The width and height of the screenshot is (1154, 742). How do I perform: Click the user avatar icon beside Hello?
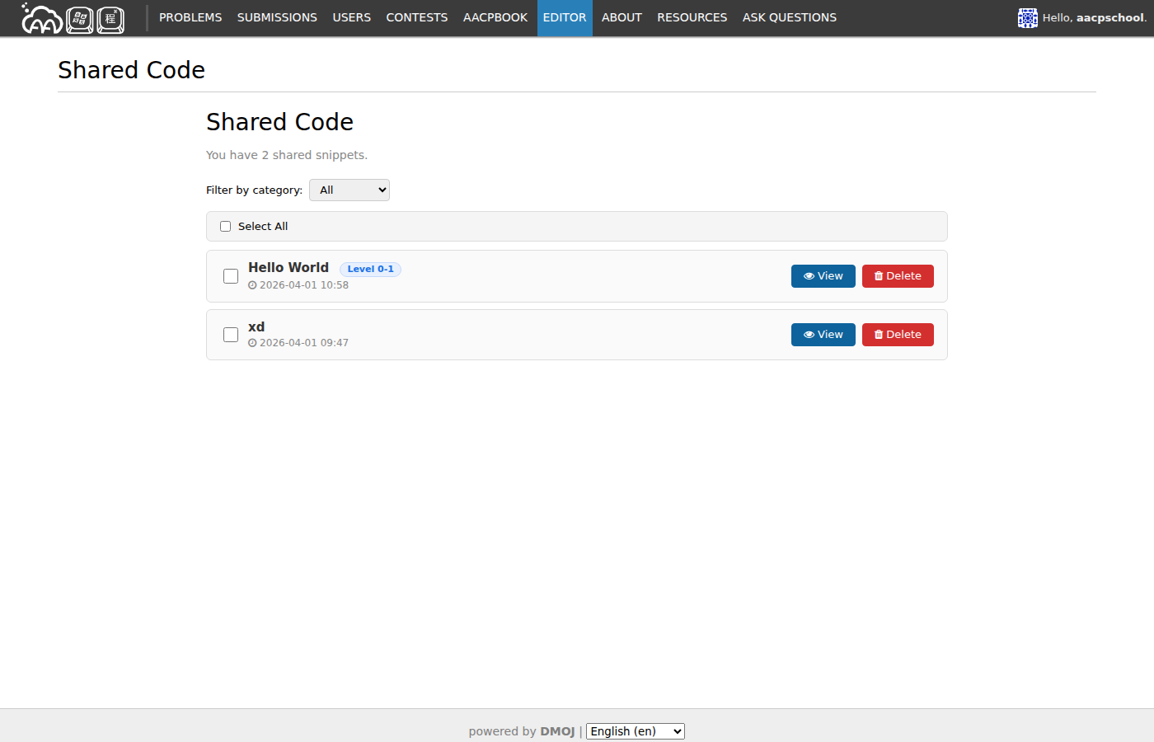pyautogui.click(x=1027, y=18)
